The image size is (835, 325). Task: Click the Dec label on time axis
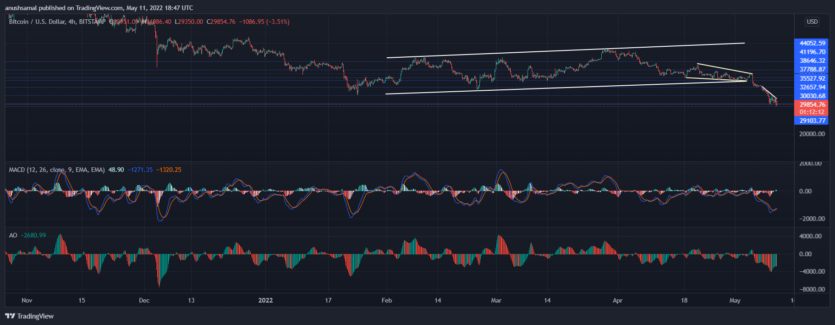[144, 300]
